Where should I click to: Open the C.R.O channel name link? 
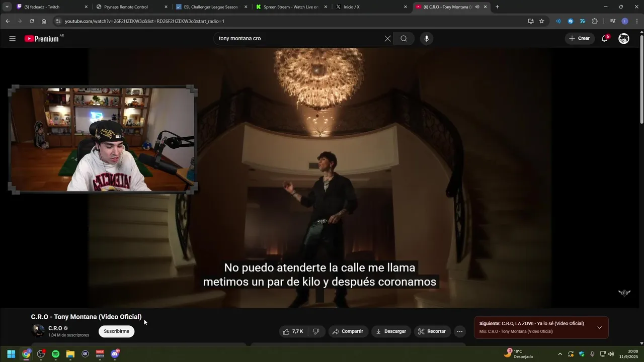(55, 328)
